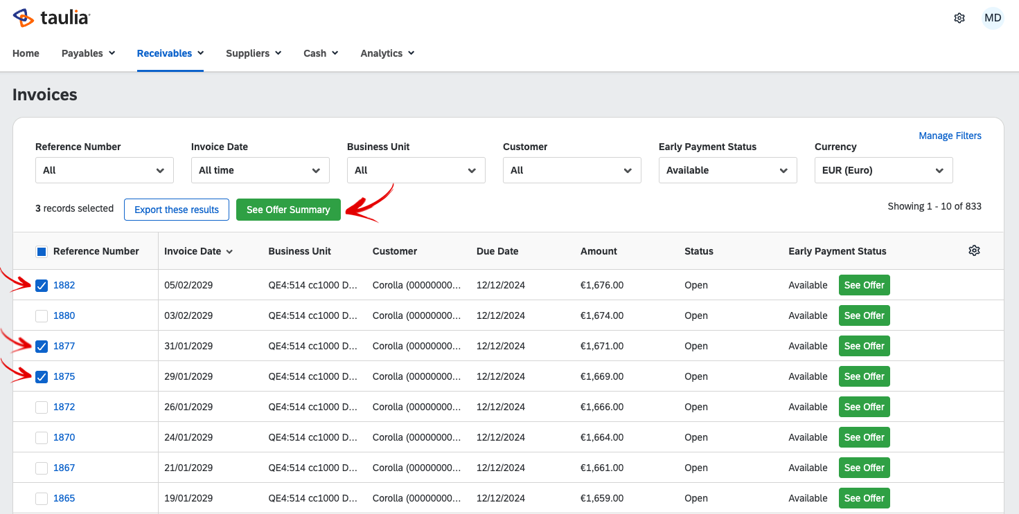Expand the Analytics menu

(x=387, y=53)
